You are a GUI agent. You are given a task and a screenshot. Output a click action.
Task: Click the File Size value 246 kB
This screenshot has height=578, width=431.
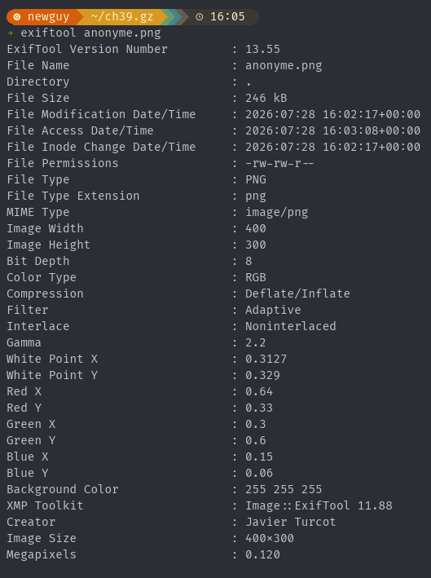pyautogui.click(x=266, y=98)
